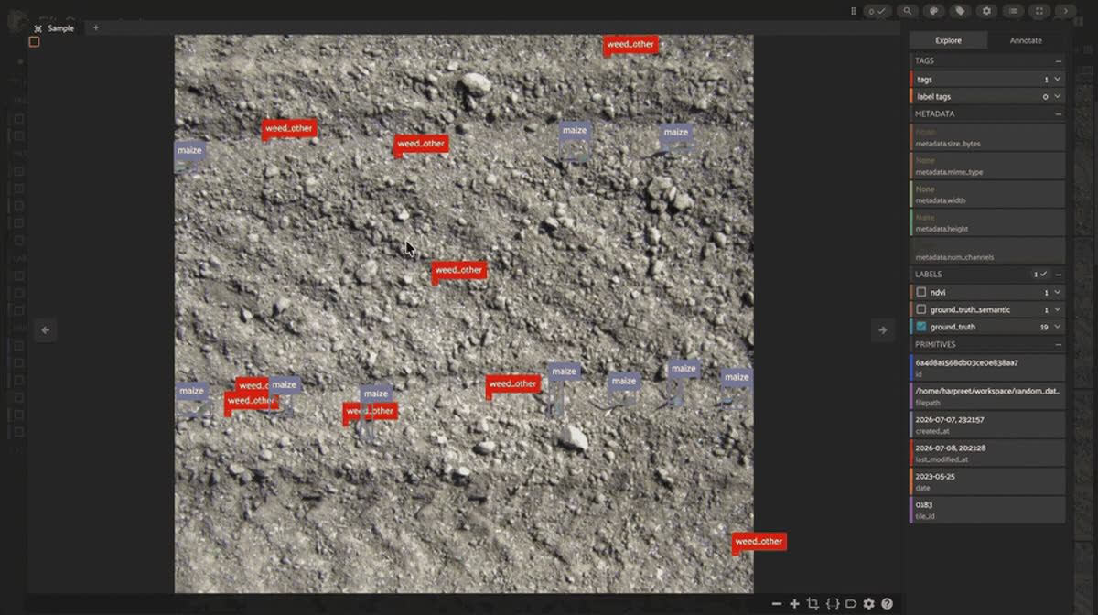
Task: Click the metadata.height field
Action: [987, 223]
